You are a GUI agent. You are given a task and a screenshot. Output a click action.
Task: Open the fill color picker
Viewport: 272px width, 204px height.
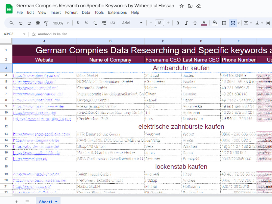click(215, 23)
